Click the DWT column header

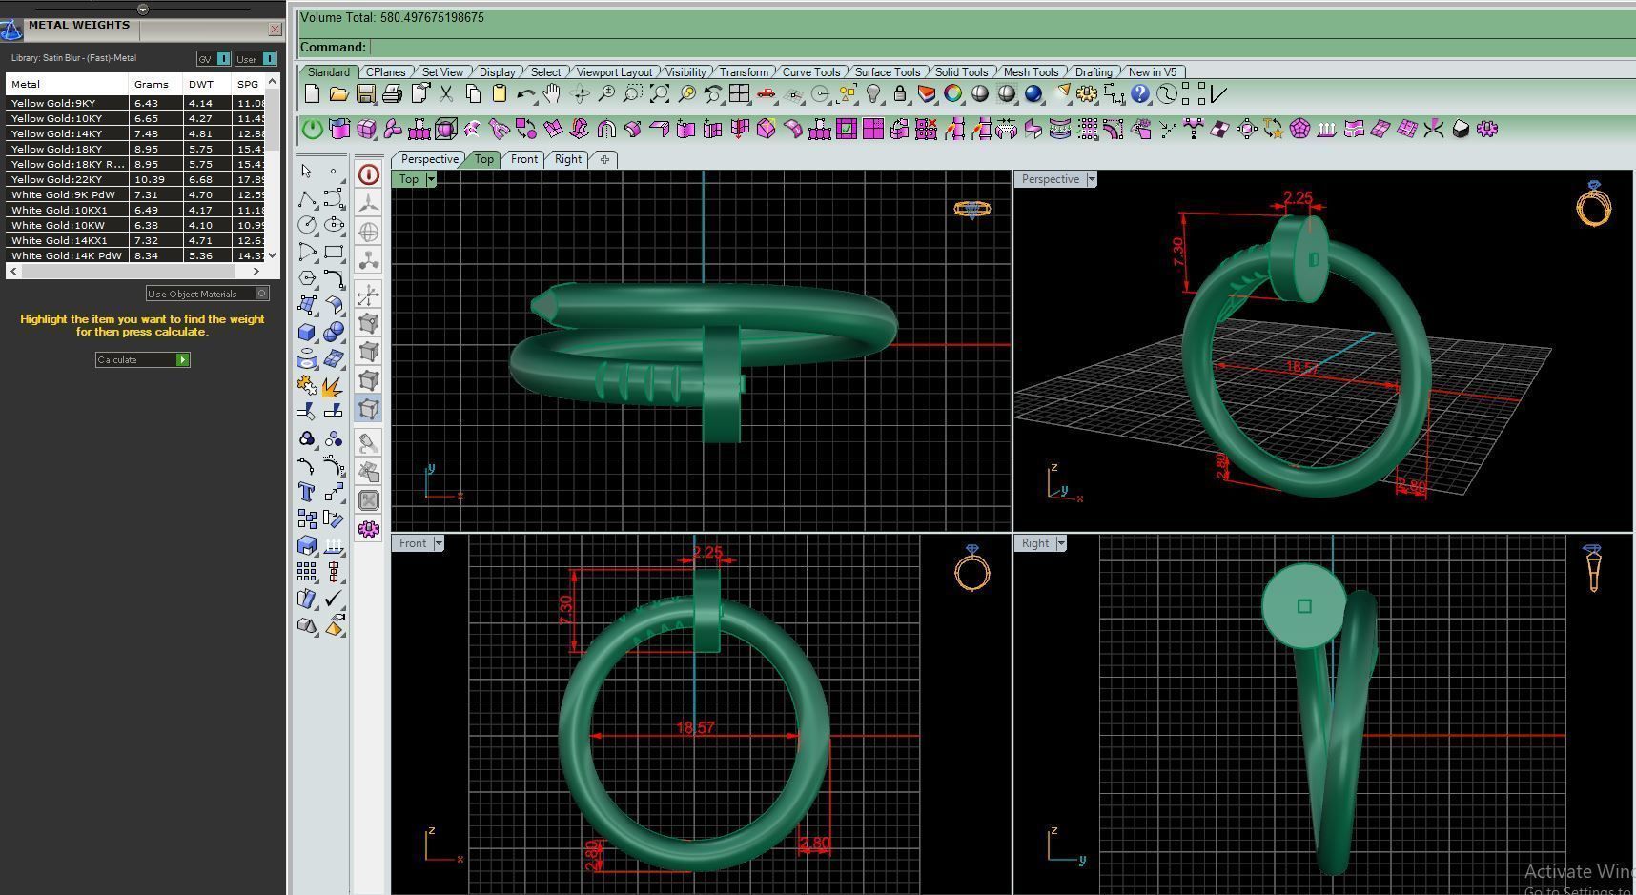click(207, 84)
